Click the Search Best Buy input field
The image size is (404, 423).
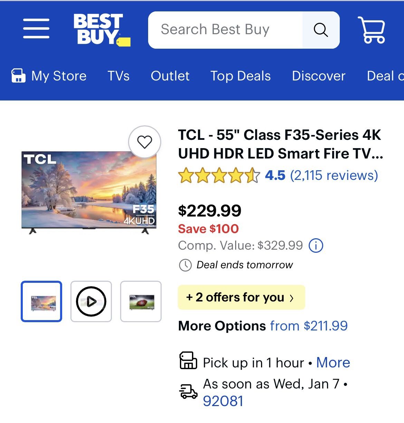[x=224, y=29]
